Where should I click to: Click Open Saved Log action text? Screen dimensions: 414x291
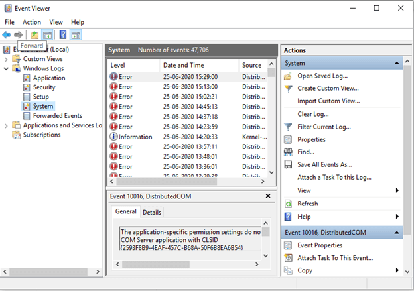322,76
